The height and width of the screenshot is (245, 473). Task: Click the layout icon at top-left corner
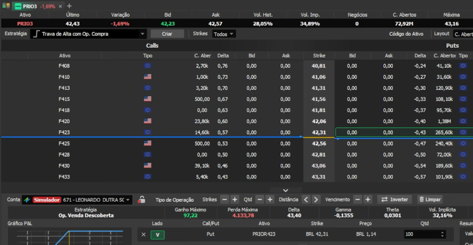6,6
